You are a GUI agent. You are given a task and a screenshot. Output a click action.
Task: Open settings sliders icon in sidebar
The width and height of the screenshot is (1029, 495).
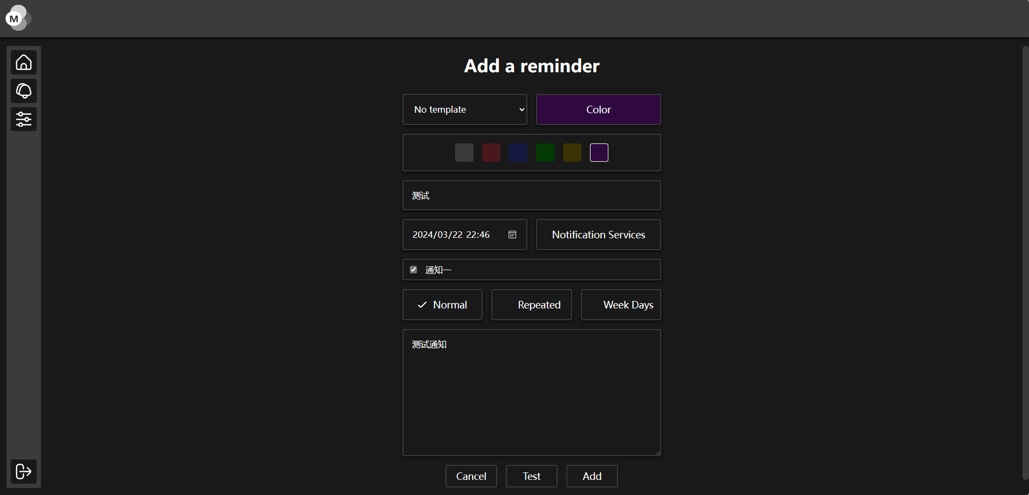(x=24, y=119)
